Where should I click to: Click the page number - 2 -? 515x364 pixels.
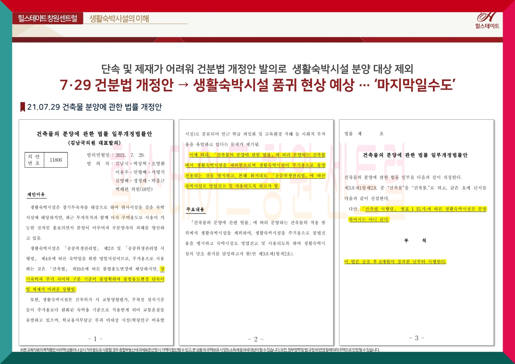click(256, 339)
